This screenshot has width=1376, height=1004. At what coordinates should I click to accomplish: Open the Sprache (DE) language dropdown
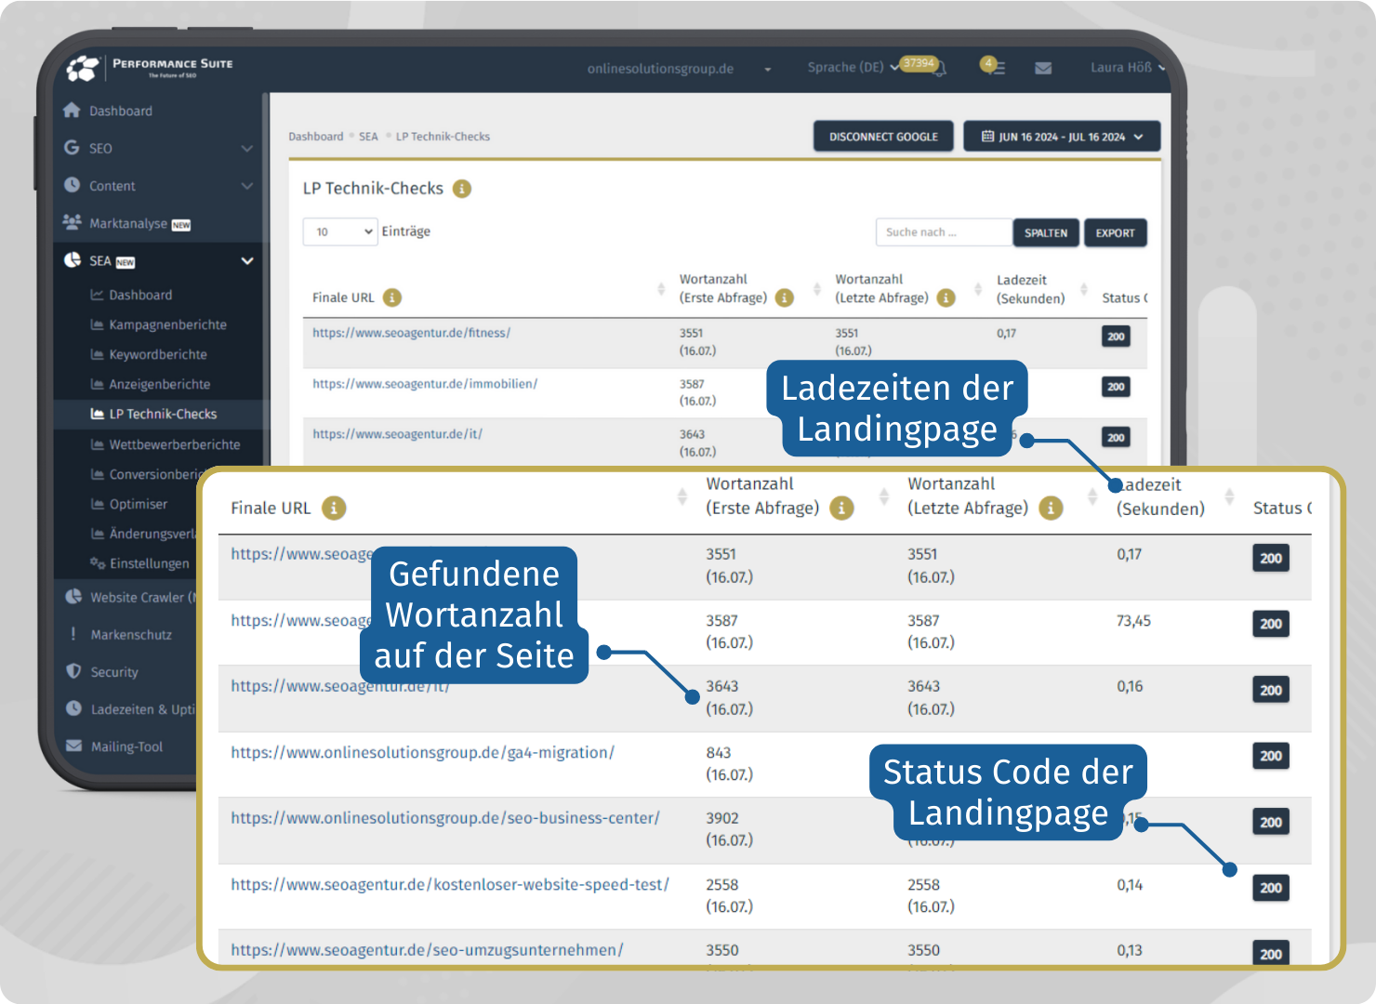[853, 67]
